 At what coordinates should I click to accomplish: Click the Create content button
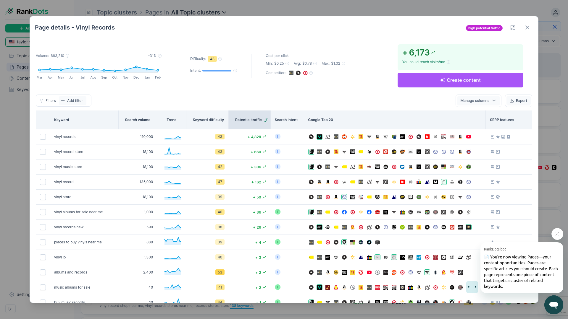coord(460,80)
